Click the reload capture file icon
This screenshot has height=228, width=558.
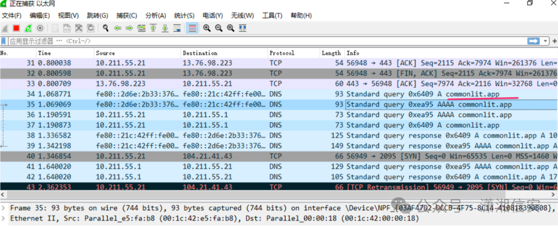click(x=91, y=28)
